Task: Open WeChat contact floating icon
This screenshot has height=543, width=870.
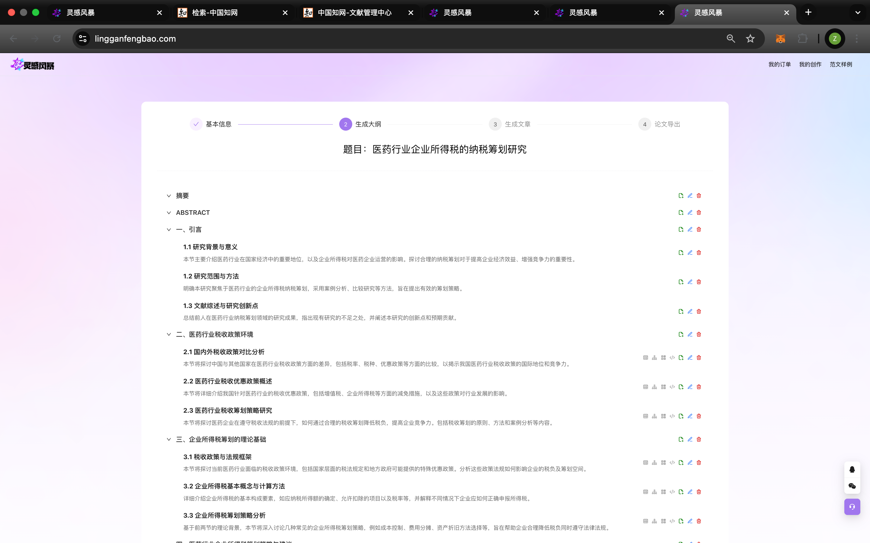Action: pyautogui.click(x=852, y=486)
